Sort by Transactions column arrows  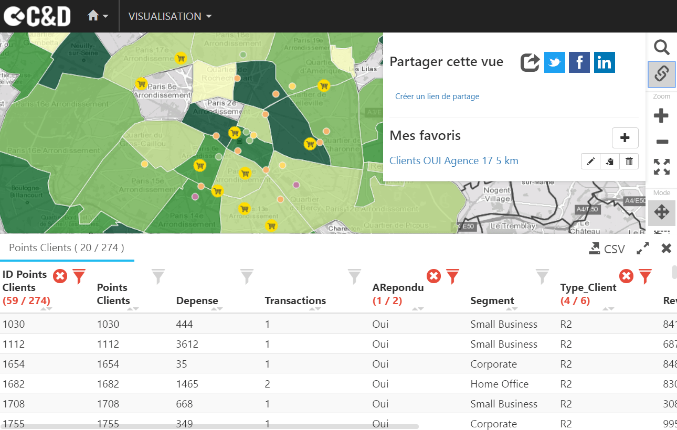[315, 309]
